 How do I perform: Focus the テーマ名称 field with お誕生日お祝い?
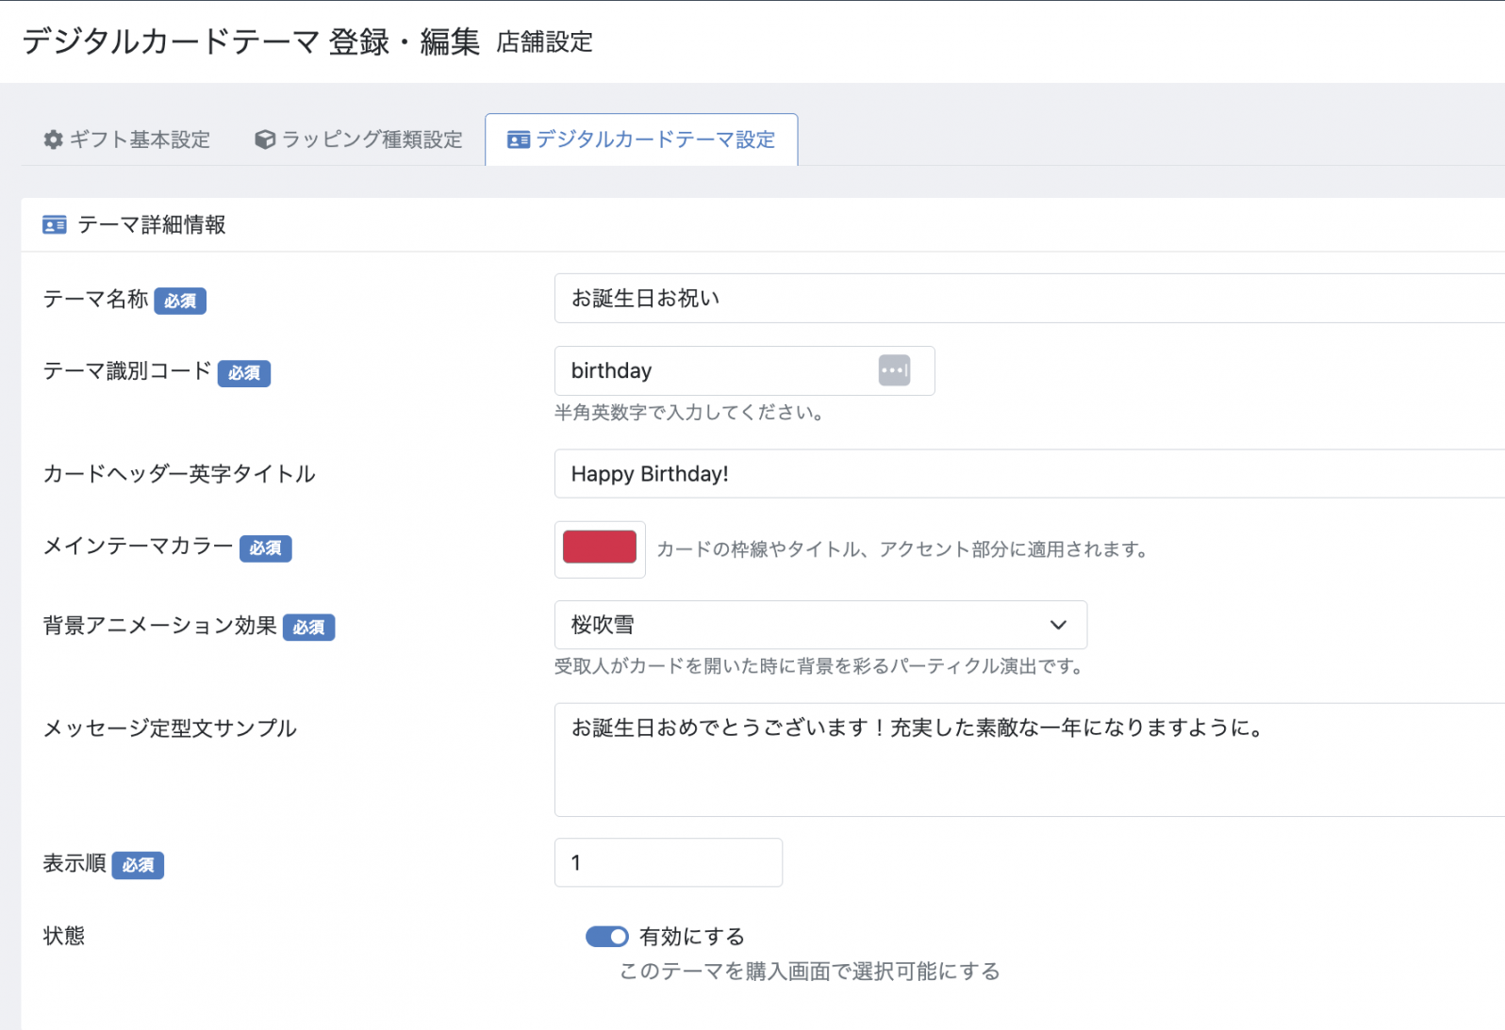pyautogui.click(x=1030, y=298)
